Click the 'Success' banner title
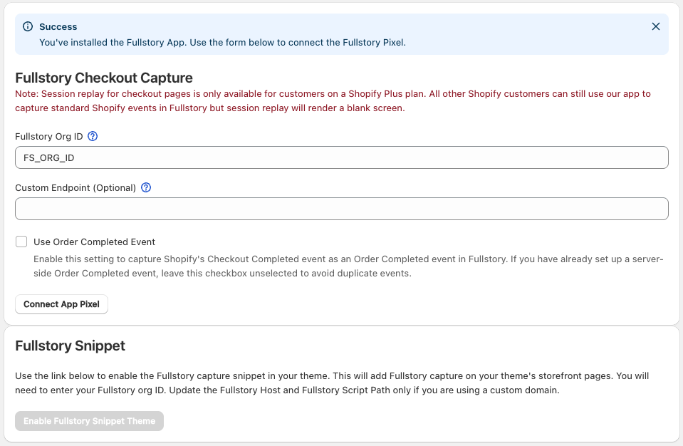Image resolution: width=683 pixels, height=446 pixels. tap(58, 27)
